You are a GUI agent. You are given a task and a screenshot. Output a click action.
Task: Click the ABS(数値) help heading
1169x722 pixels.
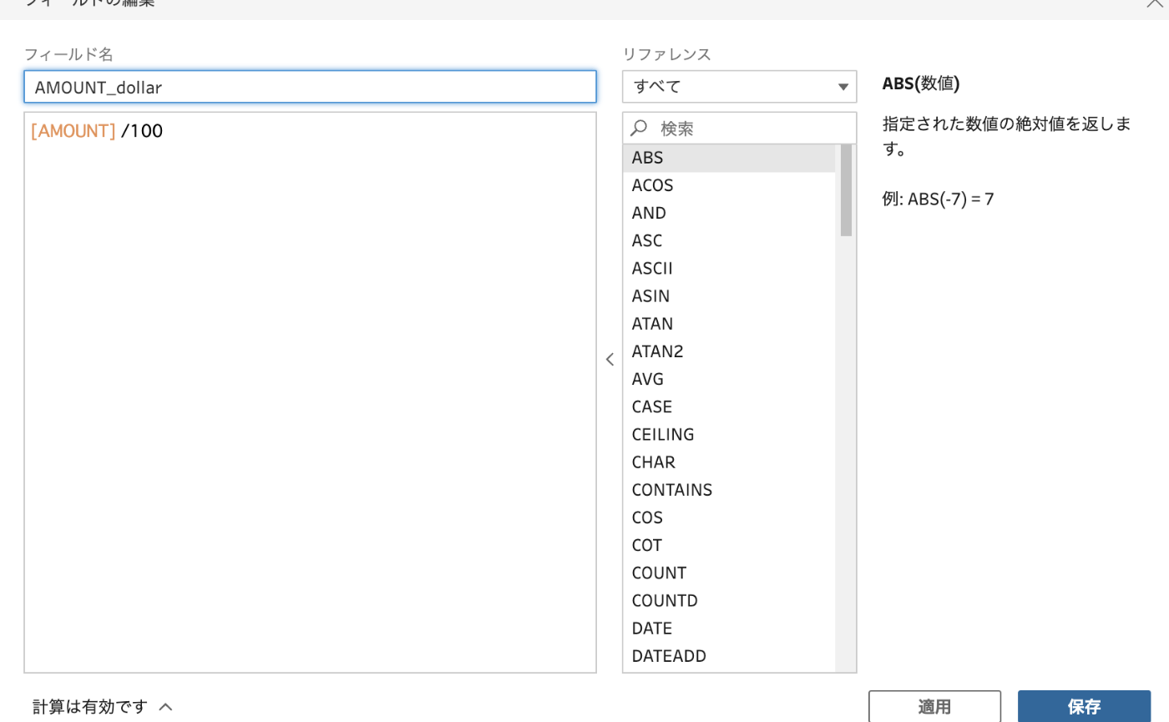click(x=921, y=83)
